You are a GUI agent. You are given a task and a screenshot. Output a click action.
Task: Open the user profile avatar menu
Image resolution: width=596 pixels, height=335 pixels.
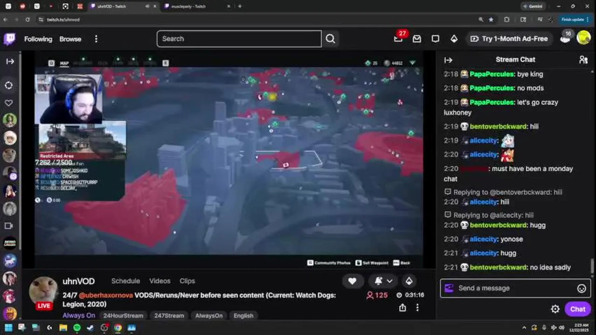(x=583, y=38)
